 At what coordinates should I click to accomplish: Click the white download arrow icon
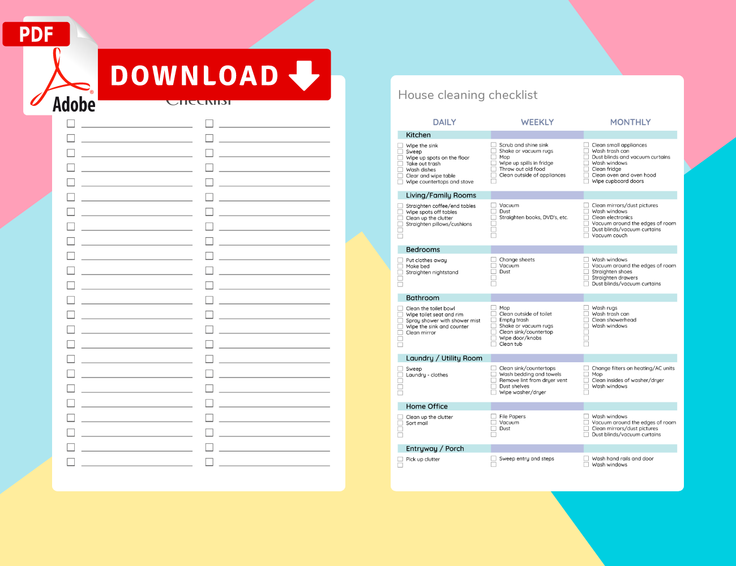pyautogui.click(x=304, y=75)
